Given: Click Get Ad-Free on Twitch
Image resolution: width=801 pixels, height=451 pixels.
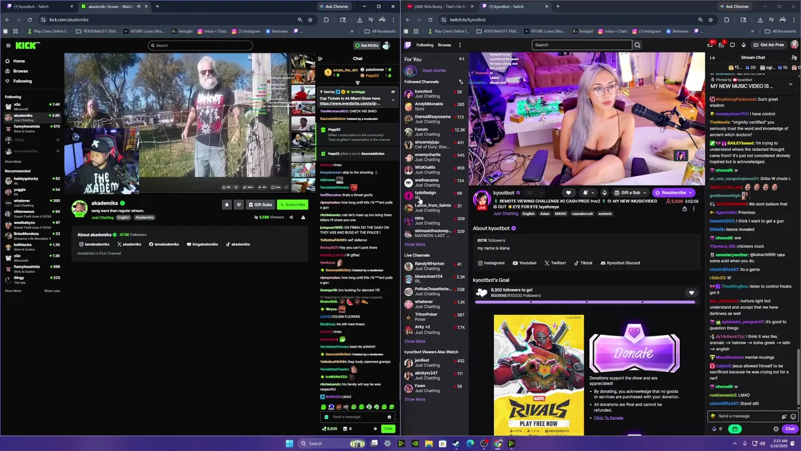Looking at the screenshot, I should (x=768, y=45).
